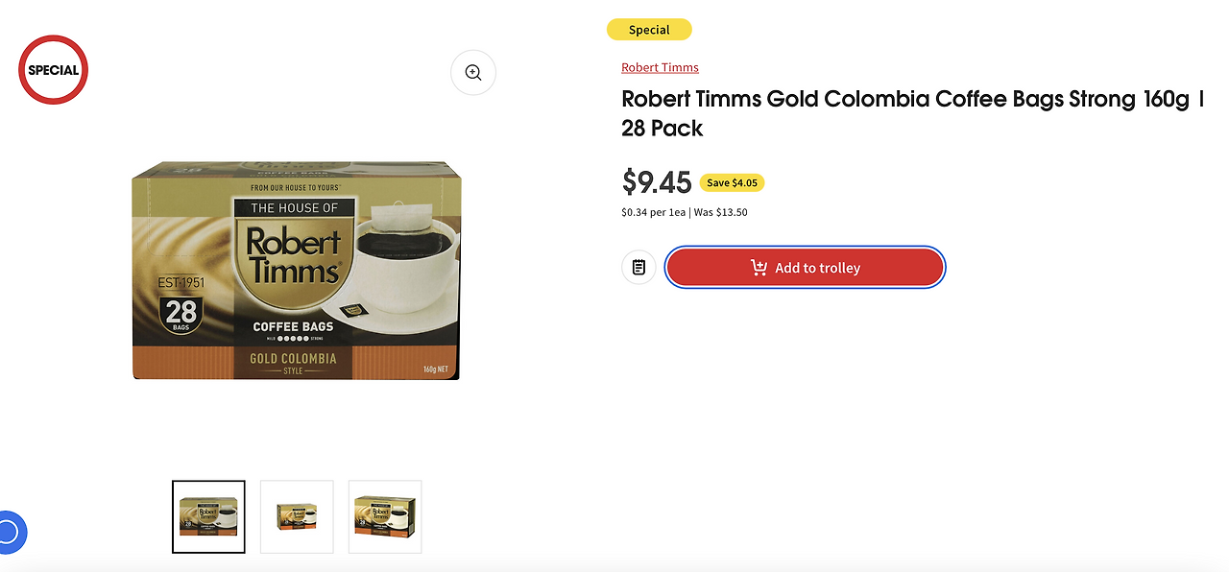Click the yellow Save $4.05 badge
Viewport: 1229px width, 572px height.
pos(732,182)
